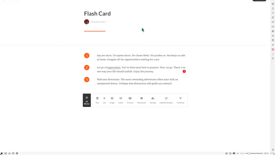Image resolution: width=275 pixels, height=155 pixels.
Task: Insert a Sorting block
Action: click(153, 100)
